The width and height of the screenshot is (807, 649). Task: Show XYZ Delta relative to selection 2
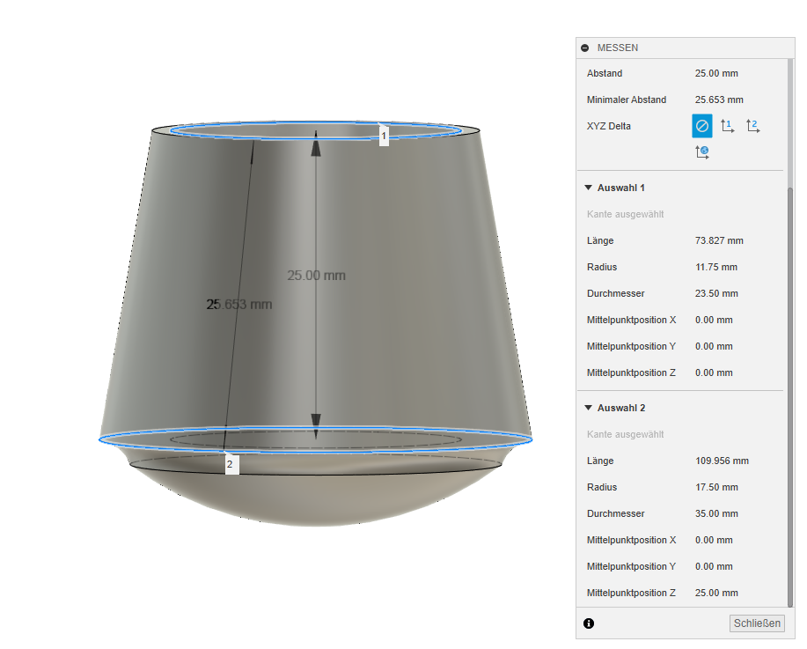click(x=752, y=126)
